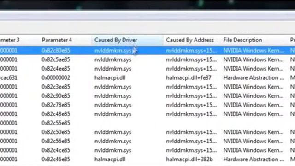Screen dimensions: 295x166
Task: Click NVIDIA Windows Kern description in 0x82c80e85 row
Action: tap(254, 51)
